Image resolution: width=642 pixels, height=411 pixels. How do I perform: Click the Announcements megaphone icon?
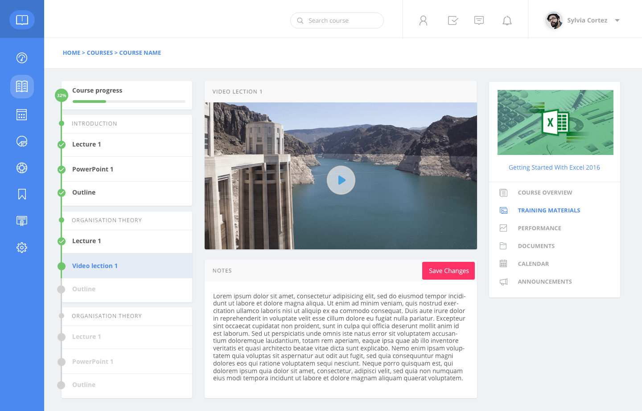point(503,282)
